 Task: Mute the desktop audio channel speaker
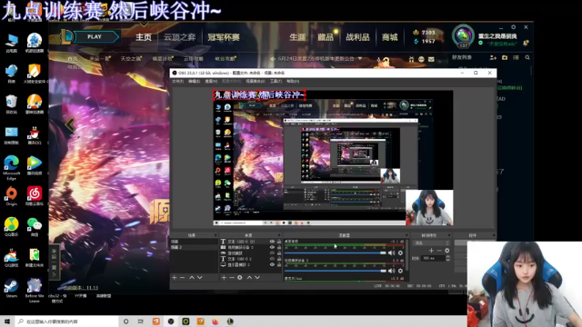[x=391, y=253]
